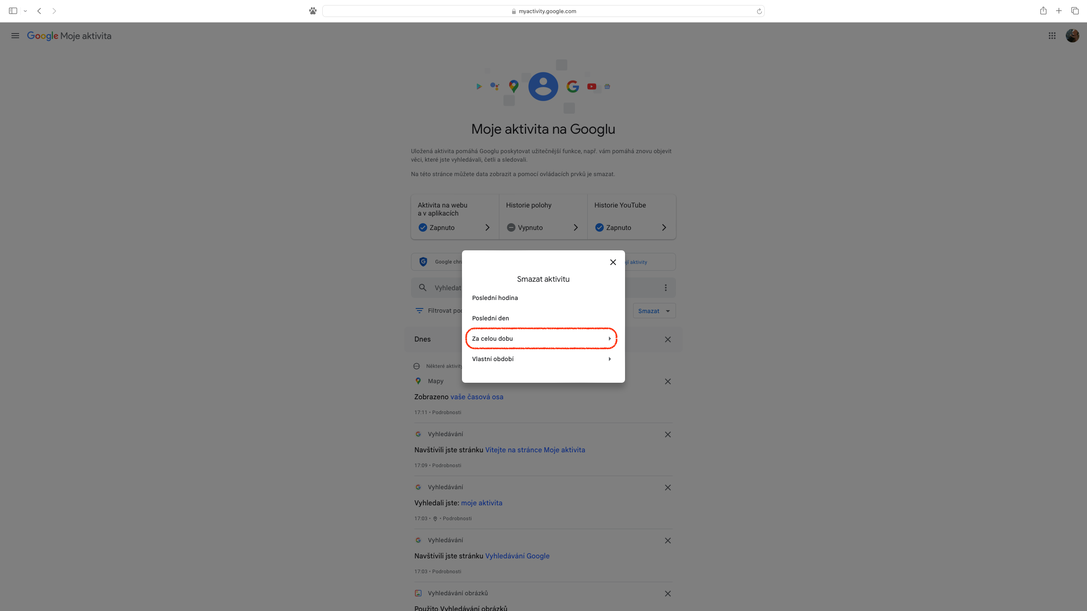The image size is (1087, 611).
Task: Open new tab with plus icon
Action: pyautogui.click(x=1059, y=11)
